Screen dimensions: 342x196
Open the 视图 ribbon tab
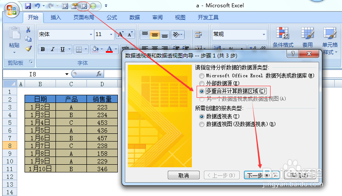click(180, 18)
